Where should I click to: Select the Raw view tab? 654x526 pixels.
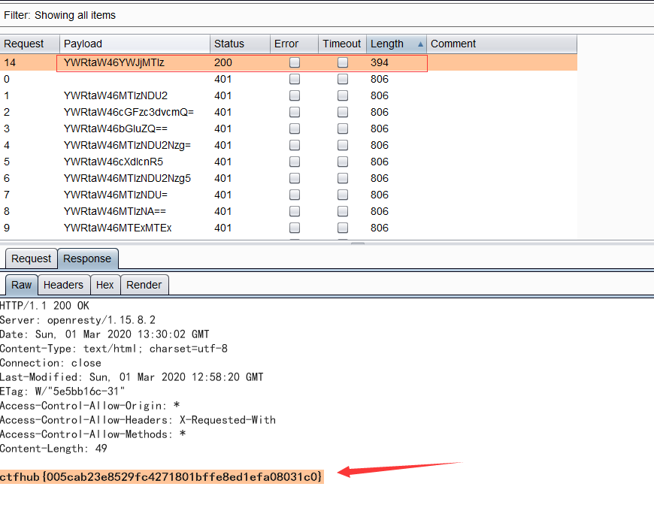click(22, 285)
